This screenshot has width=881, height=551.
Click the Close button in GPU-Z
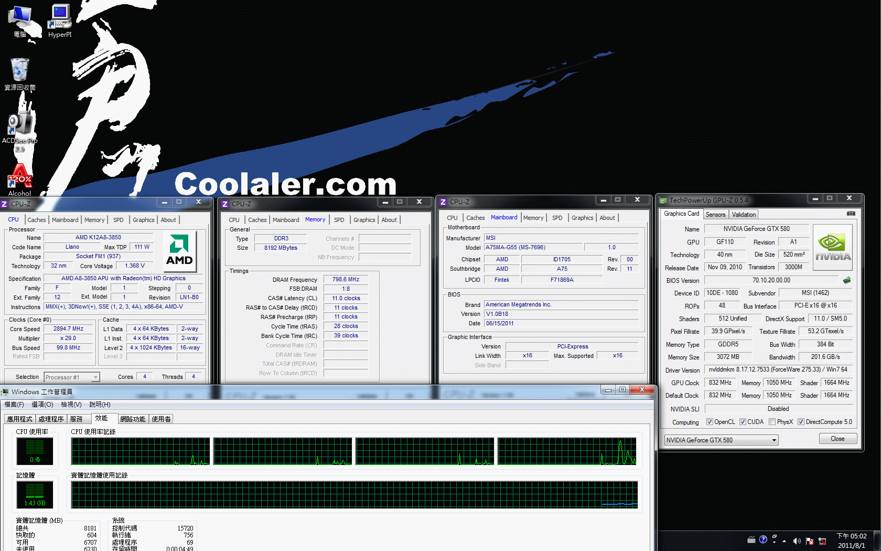(837, 439)
